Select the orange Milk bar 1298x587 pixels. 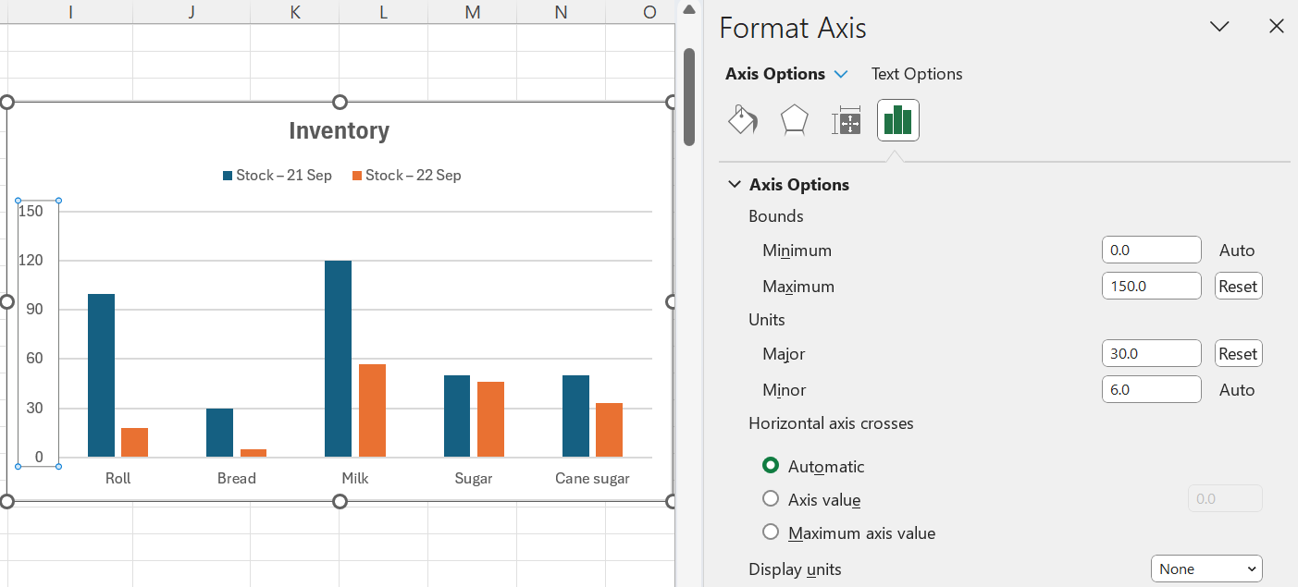pyautogui.click(x=372, y=410)
